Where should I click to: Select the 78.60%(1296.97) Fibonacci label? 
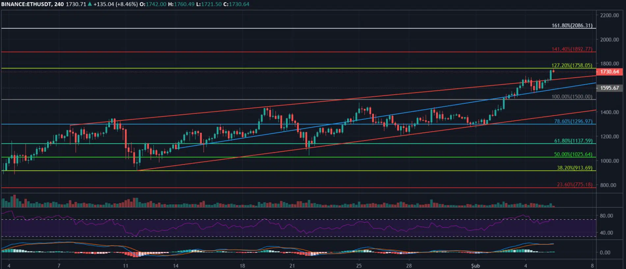click(573, 121)
